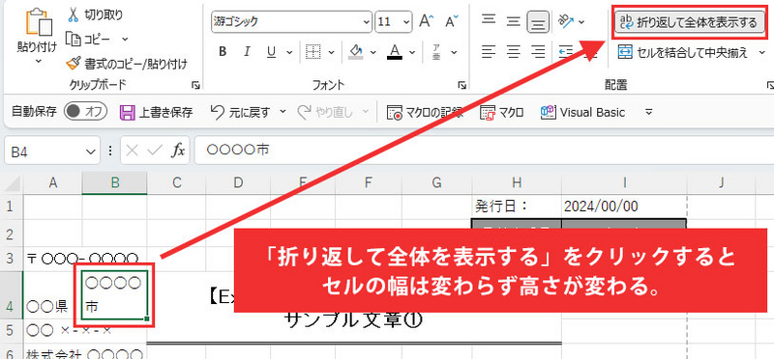Apply fill color paint bucket
This screenshot has width=774, height=359.
coord(356,51)
